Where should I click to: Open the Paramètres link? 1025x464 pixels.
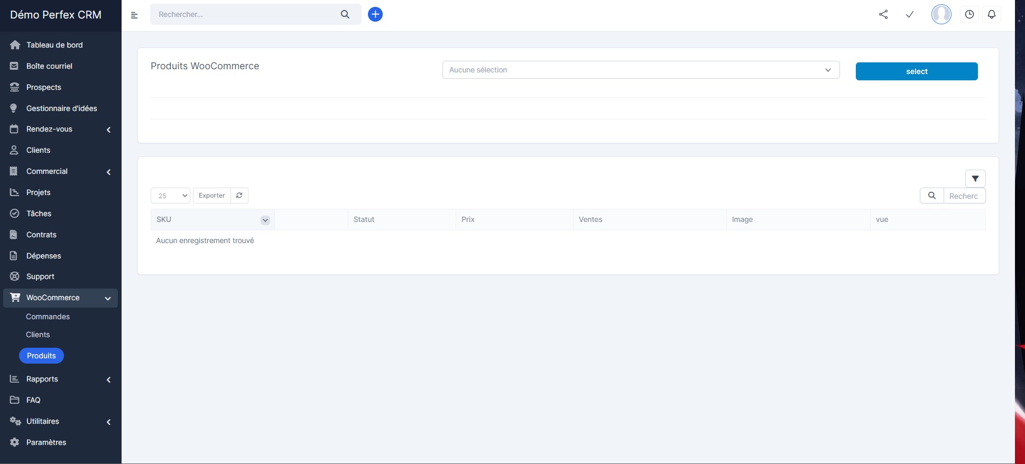point(46,442)
